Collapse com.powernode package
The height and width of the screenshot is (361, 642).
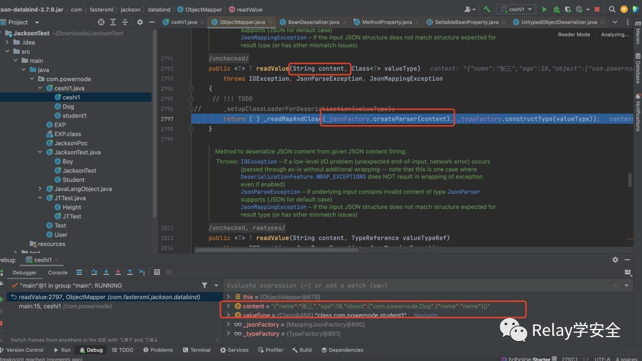(32, 78)
